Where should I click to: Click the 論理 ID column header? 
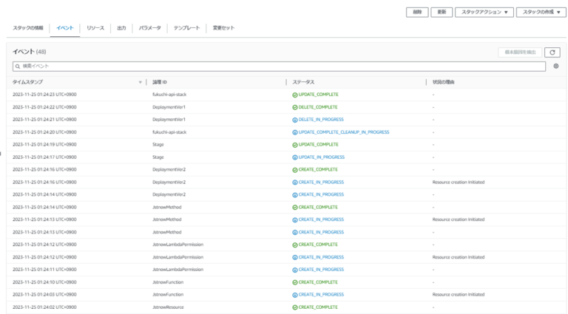160,82
